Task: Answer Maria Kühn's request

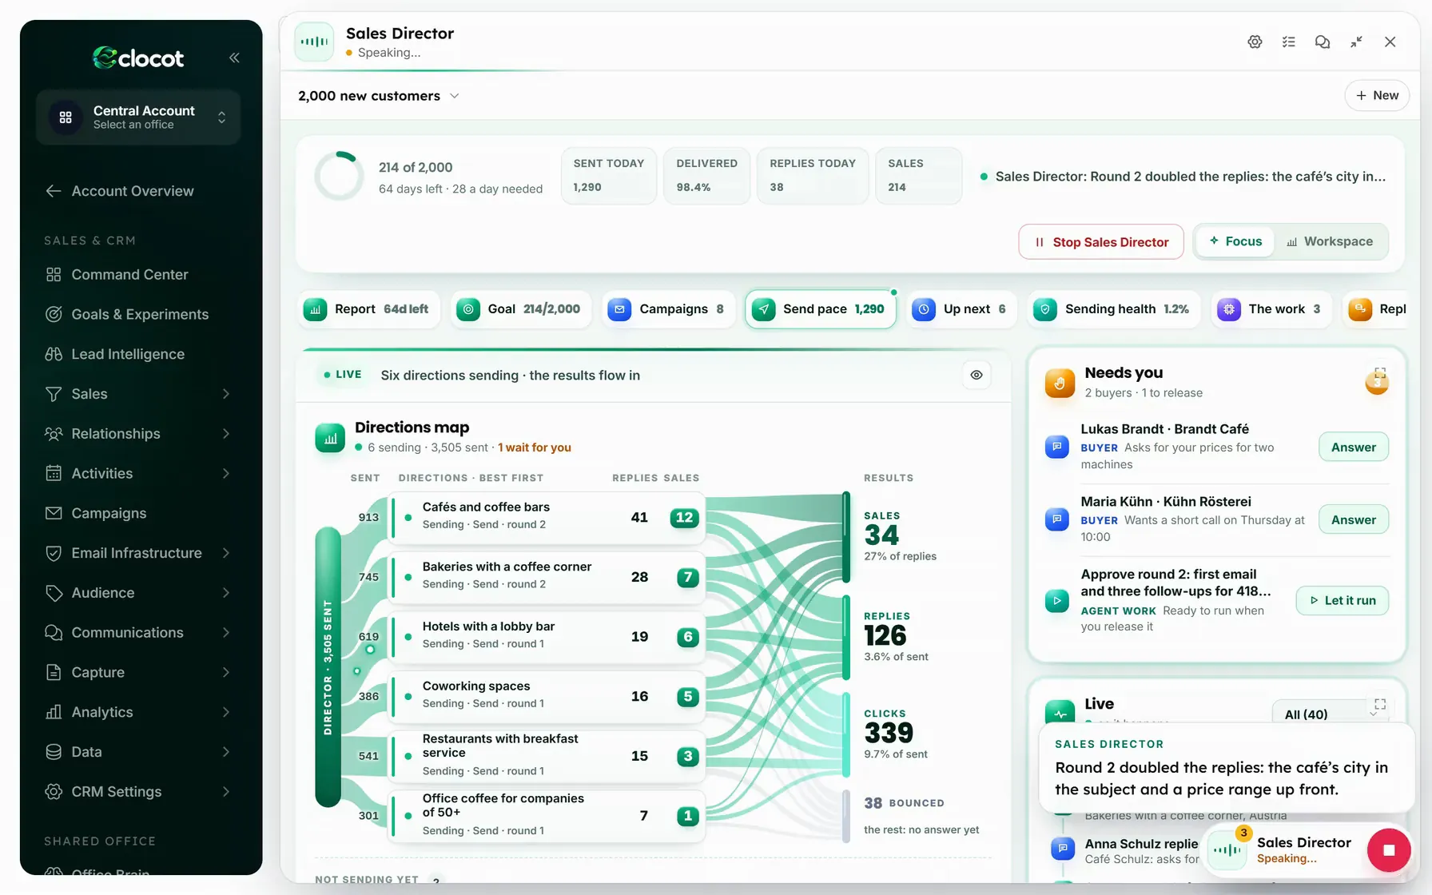Action: click(1354, 519)
